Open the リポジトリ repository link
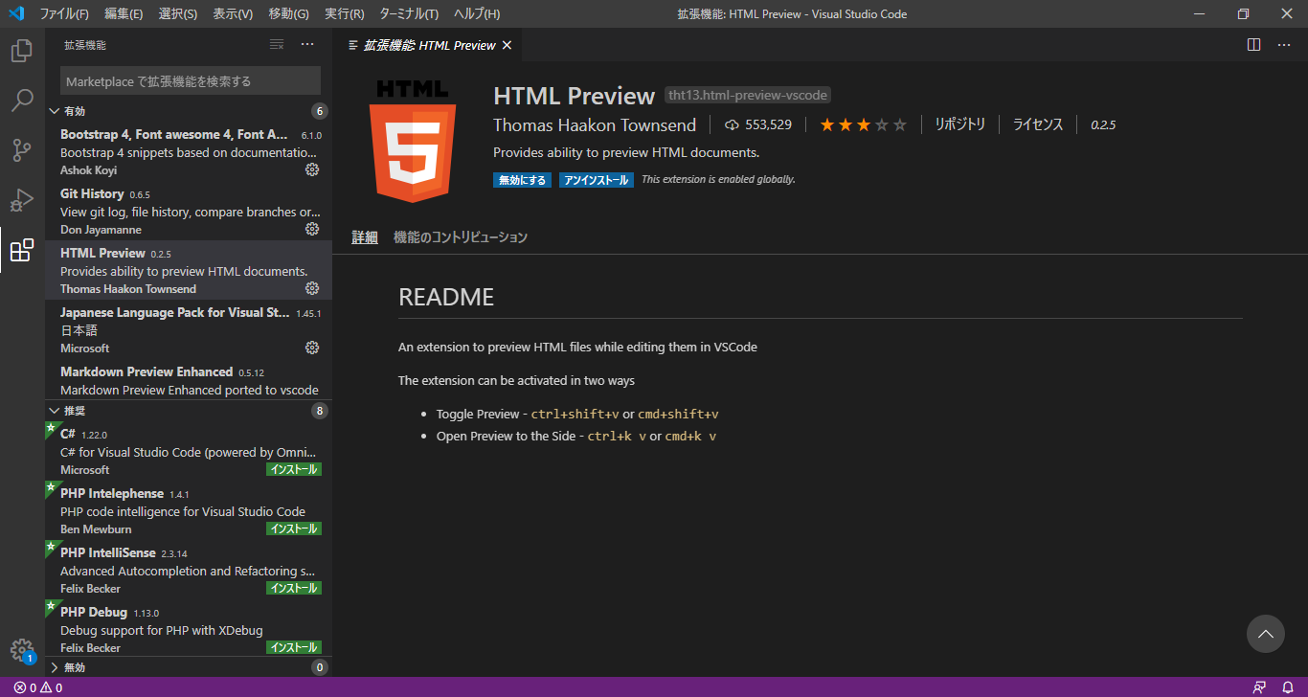This screenshot has width=1308, height=697. tap(959, 124)
